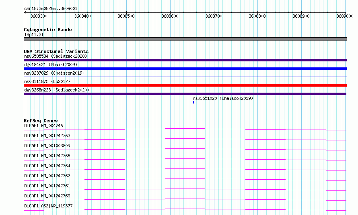Open transcript DLGAP1|NM_001242766 label
This screenshot has height=215, width=358.
tap(47, 156)
